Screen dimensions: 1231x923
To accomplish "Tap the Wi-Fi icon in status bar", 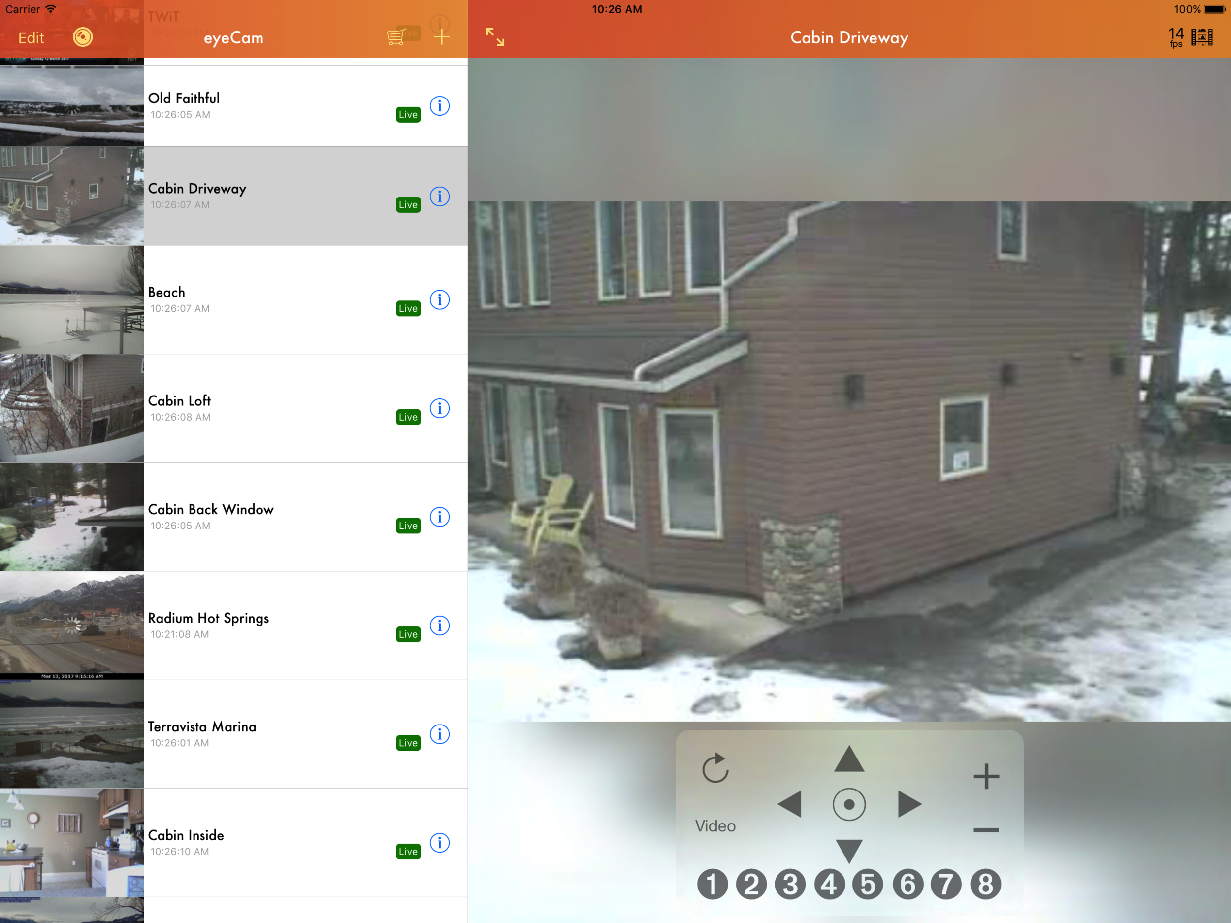I will click(51, 9).
